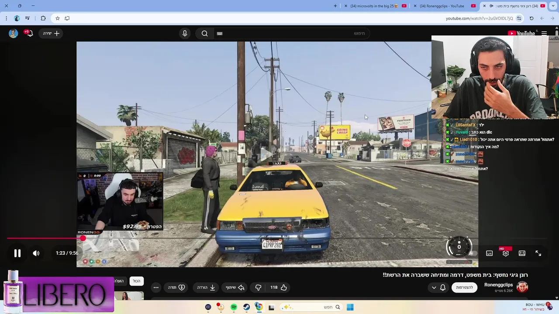Switch to Ronenggclips - YouTube tab
This screenshot has height=314, width=559.
point(445,6)
